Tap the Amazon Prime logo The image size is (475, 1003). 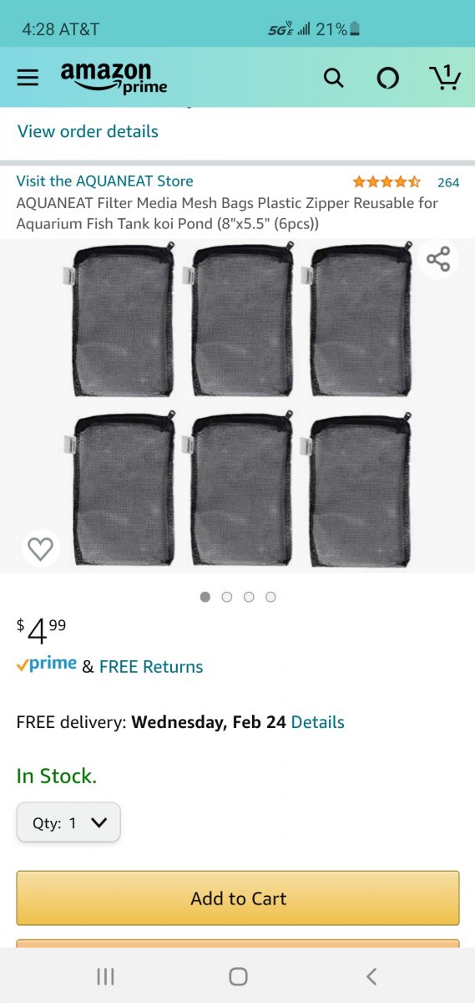coord(114,78)
